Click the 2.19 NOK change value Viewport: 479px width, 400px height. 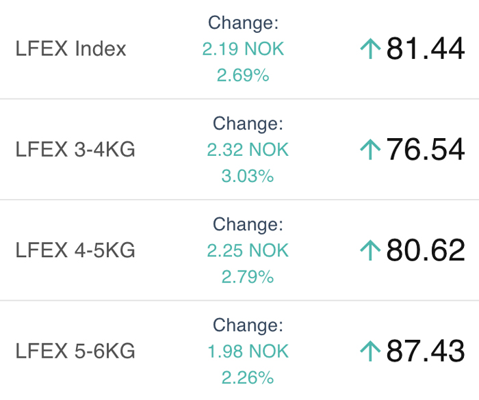(x=243, y=49)
